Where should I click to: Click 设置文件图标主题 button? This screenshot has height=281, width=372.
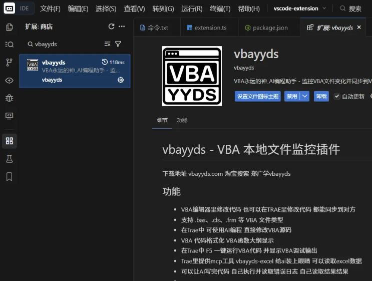tap(258, 96)
